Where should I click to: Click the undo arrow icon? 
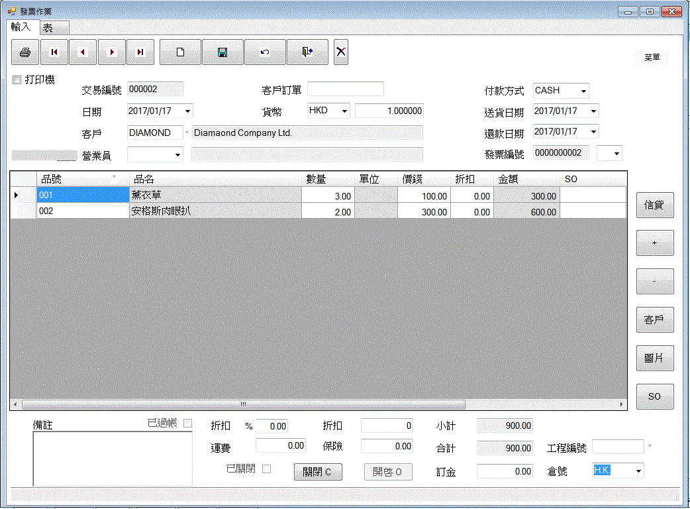coord(265,52)
